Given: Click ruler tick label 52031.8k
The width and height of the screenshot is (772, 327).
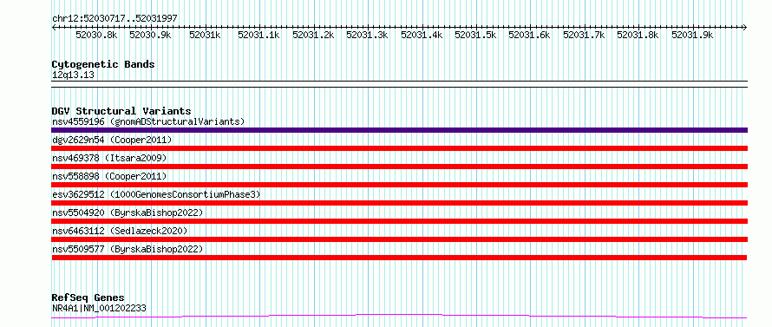Looking at the screenshot, I should [x=638, y=35].
